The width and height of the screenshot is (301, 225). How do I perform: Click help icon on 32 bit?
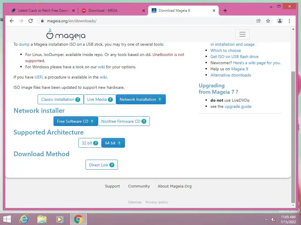coord(96,143)
